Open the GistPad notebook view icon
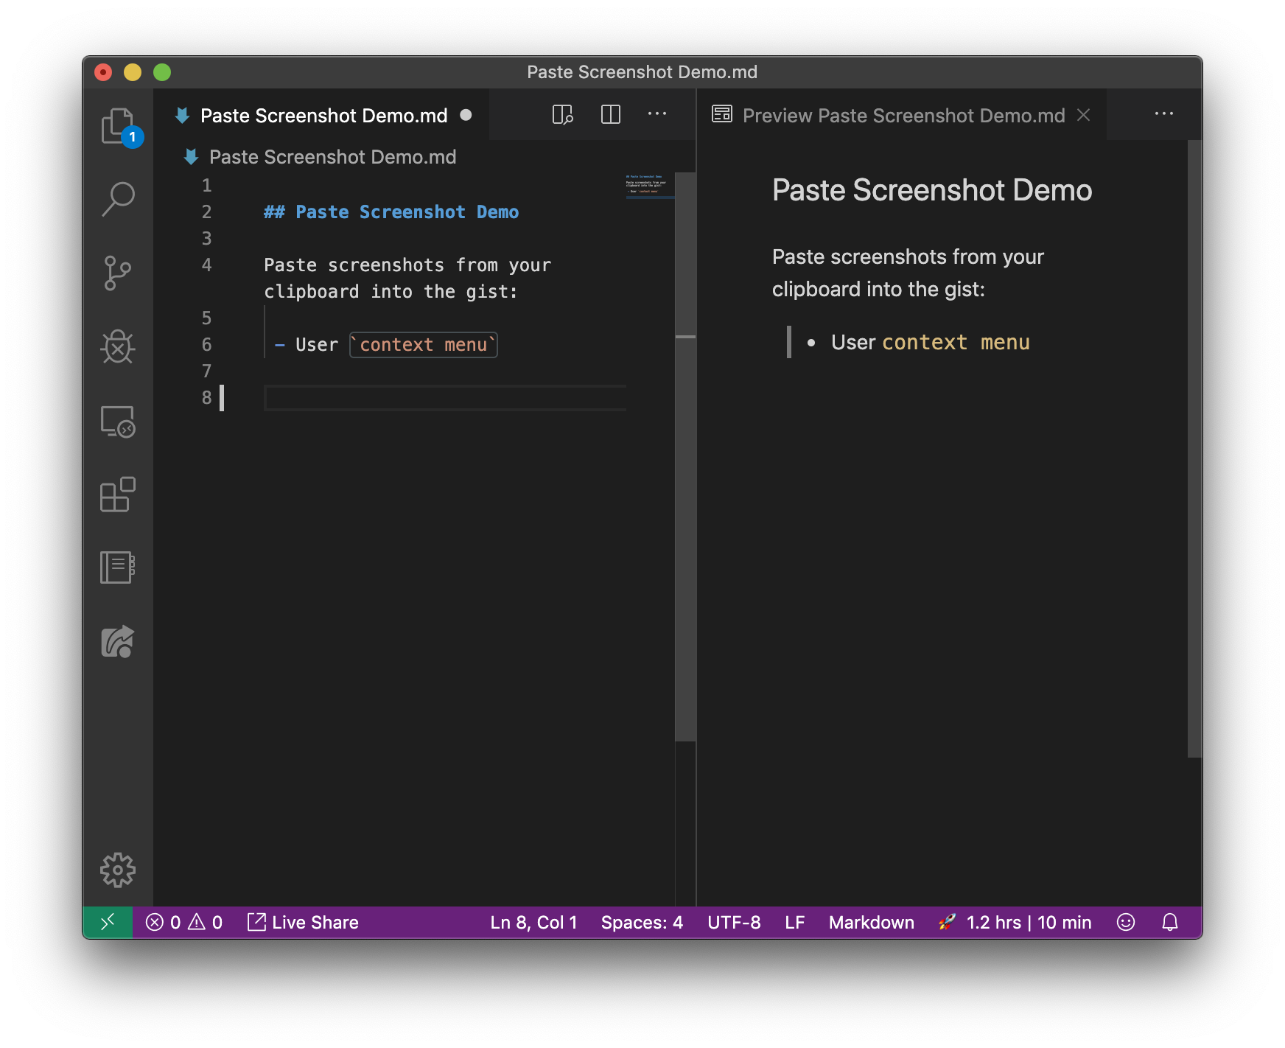Screen dimensions: 1285x1048 [x=118, y=567]
